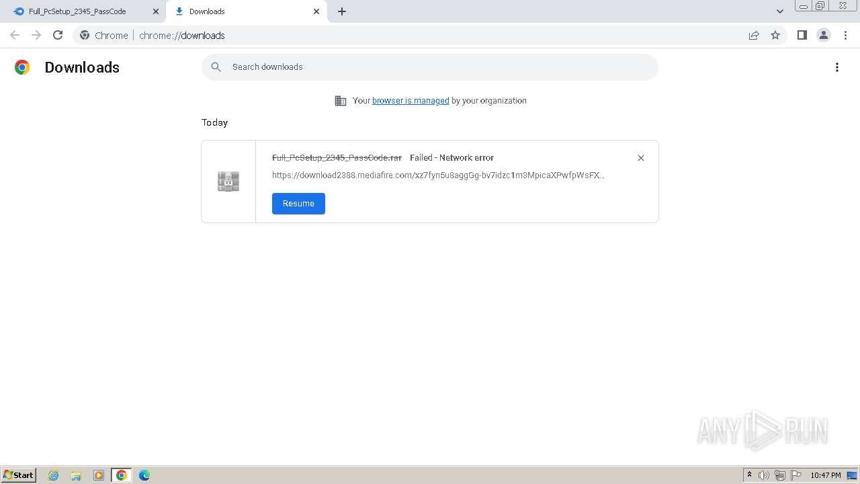Show hidden system tray icons
860x484 pixels.
click(749, 475)
